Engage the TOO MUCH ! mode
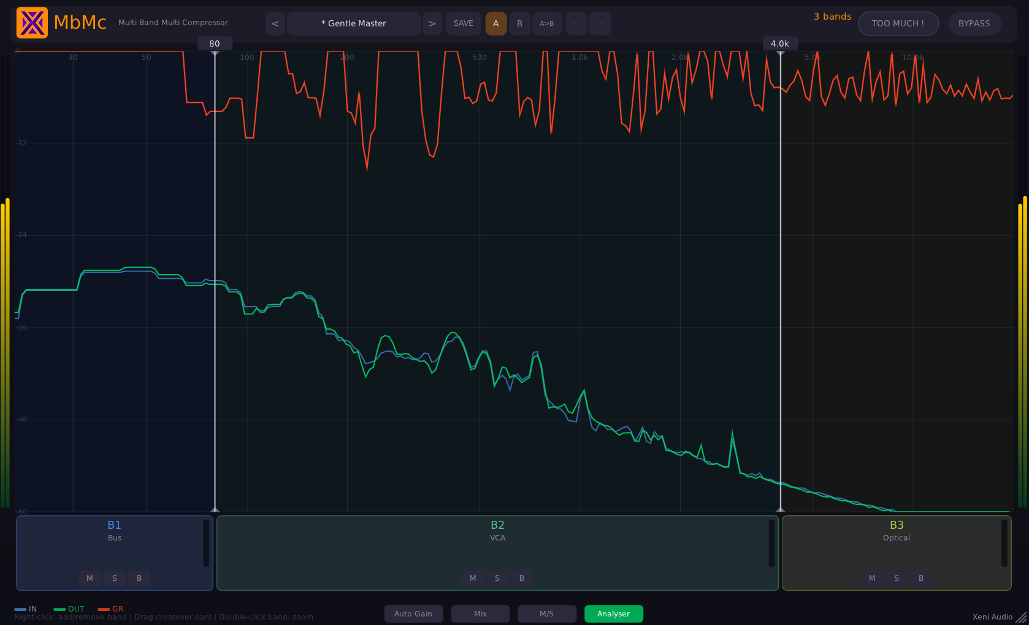Screen dimensions: 1029x625 tap(898, 23)
